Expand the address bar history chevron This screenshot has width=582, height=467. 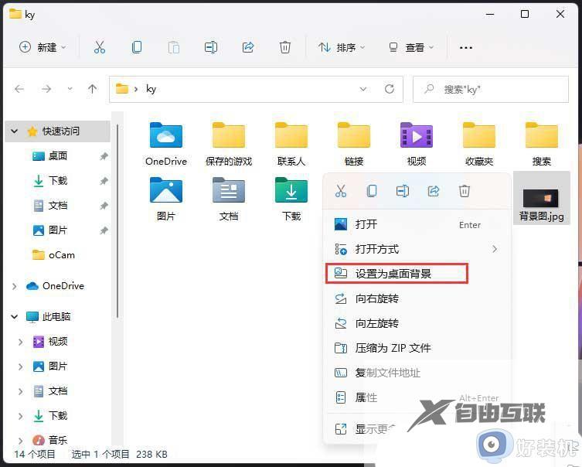tap(363, 89)
